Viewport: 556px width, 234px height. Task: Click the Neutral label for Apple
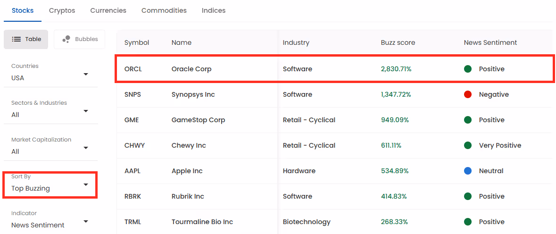click(x=491, y=171)
